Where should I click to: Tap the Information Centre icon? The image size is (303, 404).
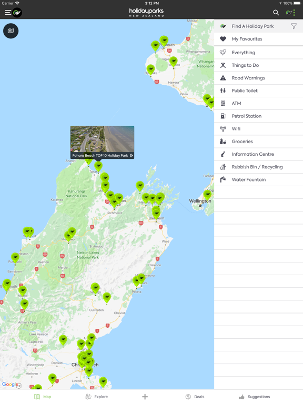[x=223, y=154]
